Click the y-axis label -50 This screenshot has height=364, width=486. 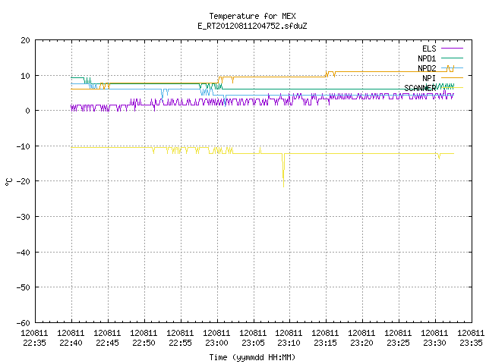coord(24,287)
